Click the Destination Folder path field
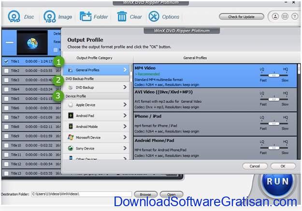This screenshot has width=302, height=211. pyautogui.click(x=81, y=194)
